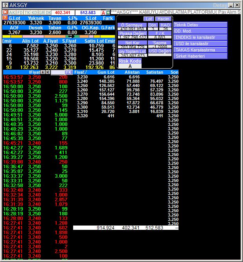Click the Alis Lot column header
The width and height of the screenshot is (243, 262).
tap(30, 41)
